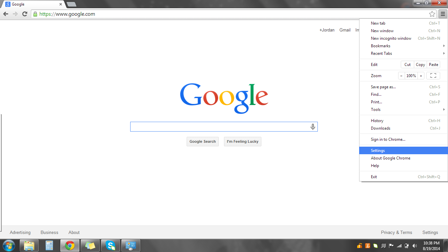448x252 pixels.
Task: Increase zoom with the plus button
Action: tap(421, 76)
